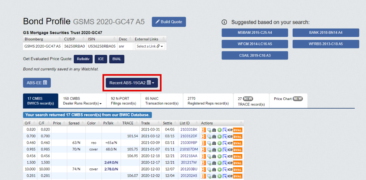The height and width of the screenshot is (180, 366).
Task: Click the Build Quote button
Action: (x=169, y=22)
